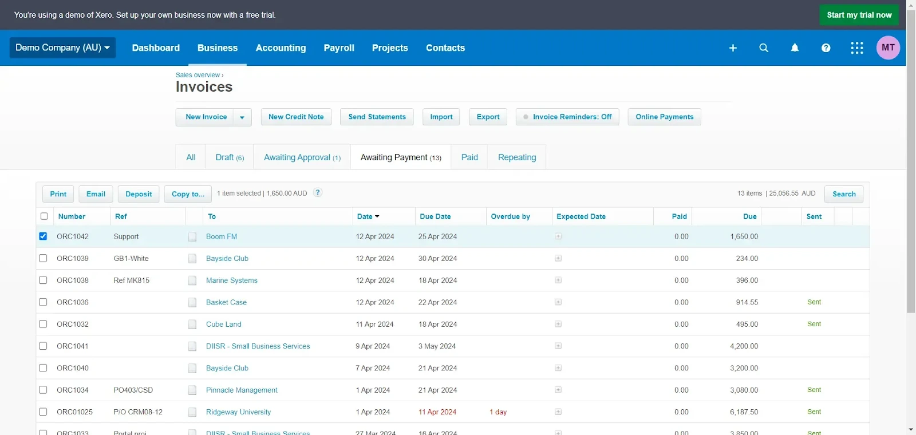Add expected date for ORC1040 invoice
Image resolution: width=916 pixels, height=435 pixels.
[558, 368]
